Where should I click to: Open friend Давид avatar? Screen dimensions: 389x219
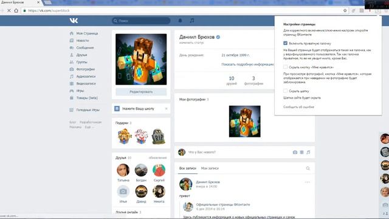pos(141,192)
